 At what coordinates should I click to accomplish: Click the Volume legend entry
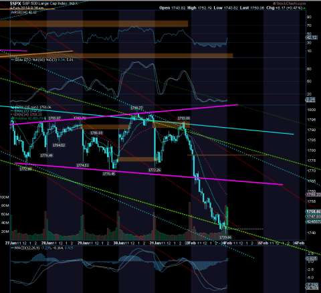pos(28,118)
